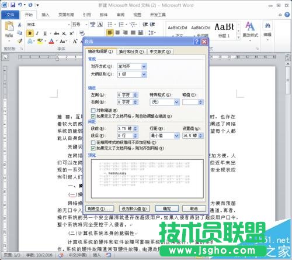Viewport: 292px width, 260px height.
Task: Open the 页面布局 Page Layout ribbon tab
Action: pos(66,15)
